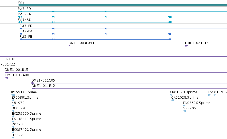The image size is (227, 139).
Task: Select the Pvf3-RE transcript label
Action: tap(24, 20)
